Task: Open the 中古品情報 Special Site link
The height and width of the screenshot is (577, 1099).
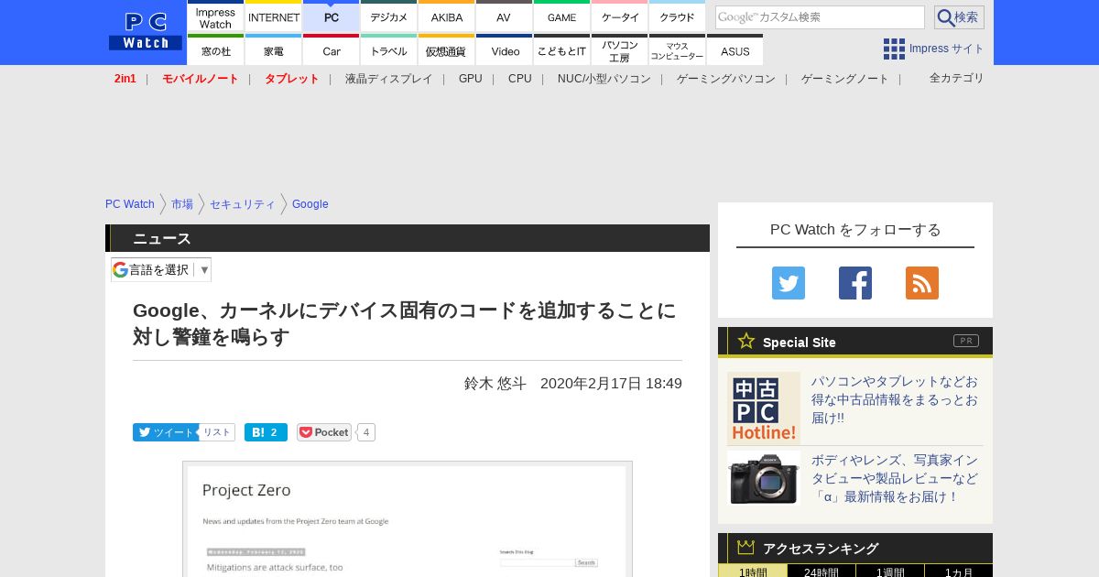Action: [x=895, y=399]
